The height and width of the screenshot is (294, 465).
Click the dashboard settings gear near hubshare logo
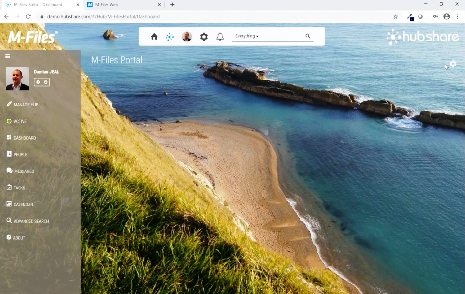453,64
